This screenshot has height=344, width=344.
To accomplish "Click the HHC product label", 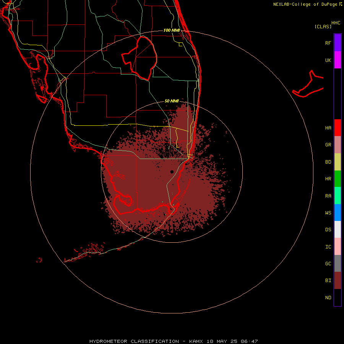I will point(336,23).
